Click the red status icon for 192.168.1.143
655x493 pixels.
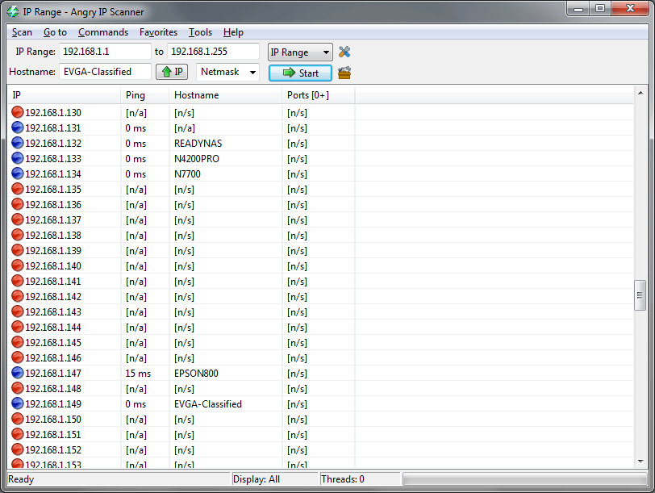[x=18, y=311]
